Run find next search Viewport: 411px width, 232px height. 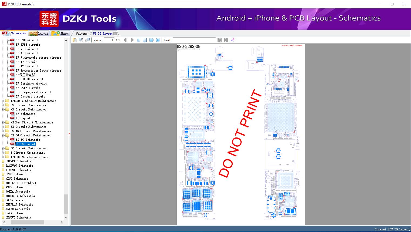click(226, 40)
